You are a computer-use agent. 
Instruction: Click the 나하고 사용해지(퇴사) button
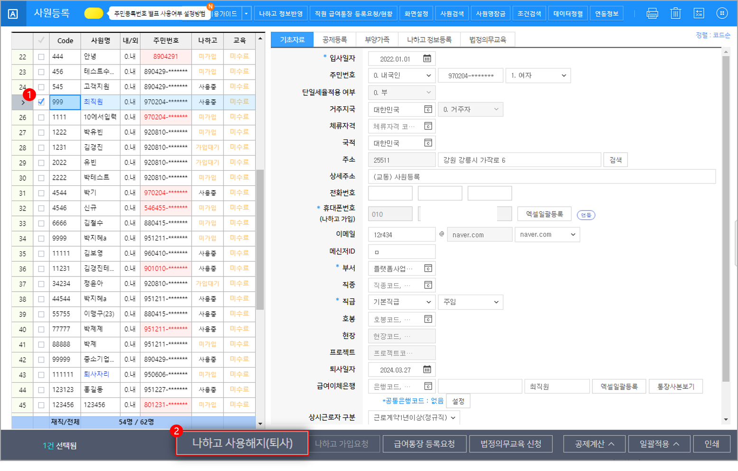[242, 443]
